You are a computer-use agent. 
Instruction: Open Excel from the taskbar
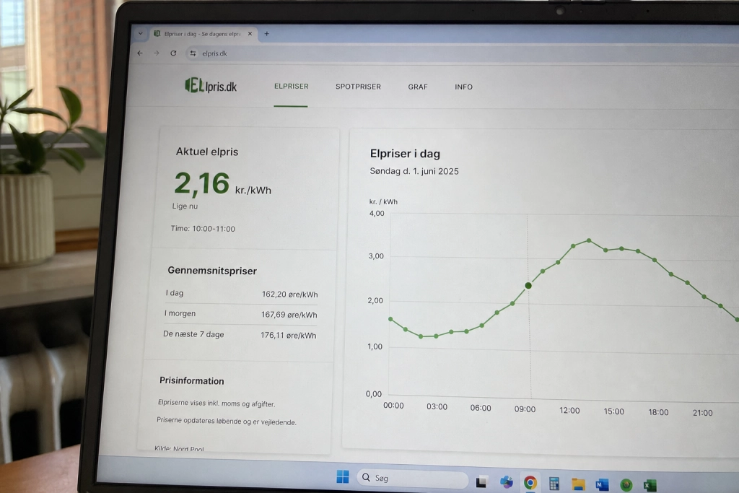coord(650,486)
